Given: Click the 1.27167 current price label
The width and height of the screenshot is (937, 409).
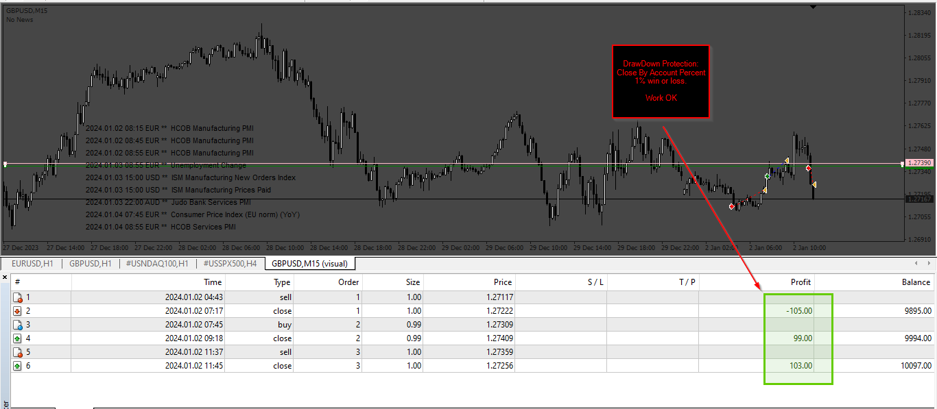Looking at the screenshot, I should [920, 199].
